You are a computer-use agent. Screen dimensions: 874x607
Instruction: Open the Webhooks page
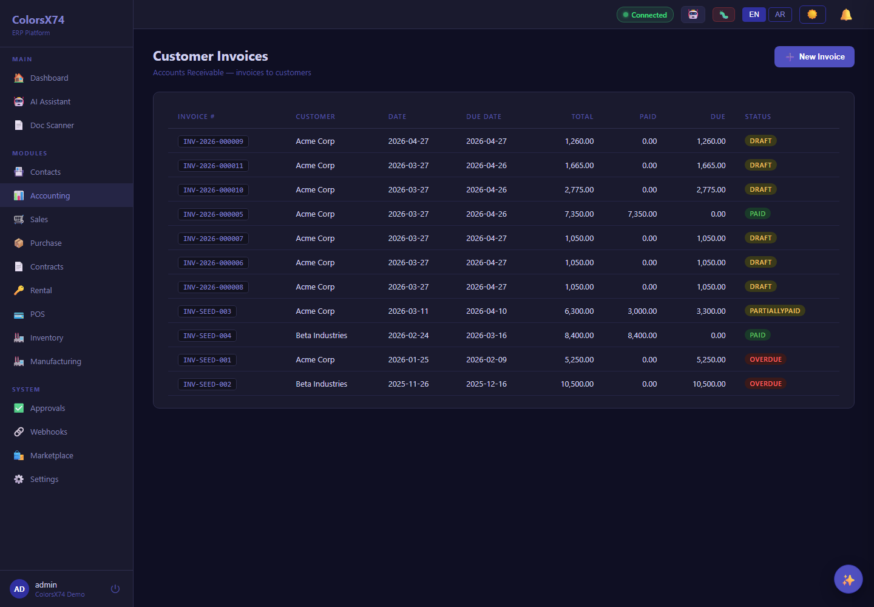[66, 432]
